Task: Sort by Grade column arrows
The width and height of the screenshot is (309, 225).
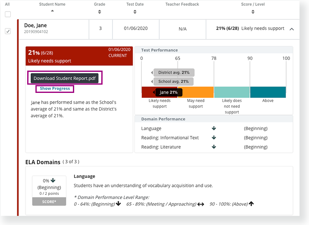Action: click(100, 12)
